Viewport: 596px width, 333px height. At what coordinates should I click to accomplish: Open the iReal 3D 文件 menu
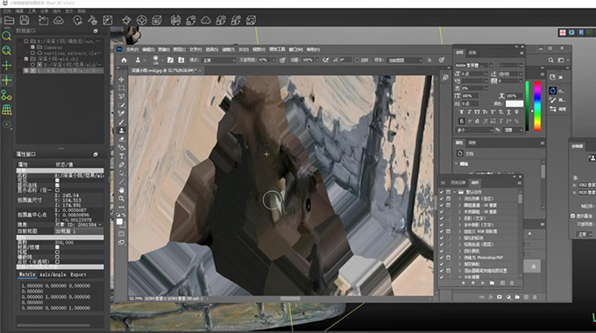[x=6, y=11]
